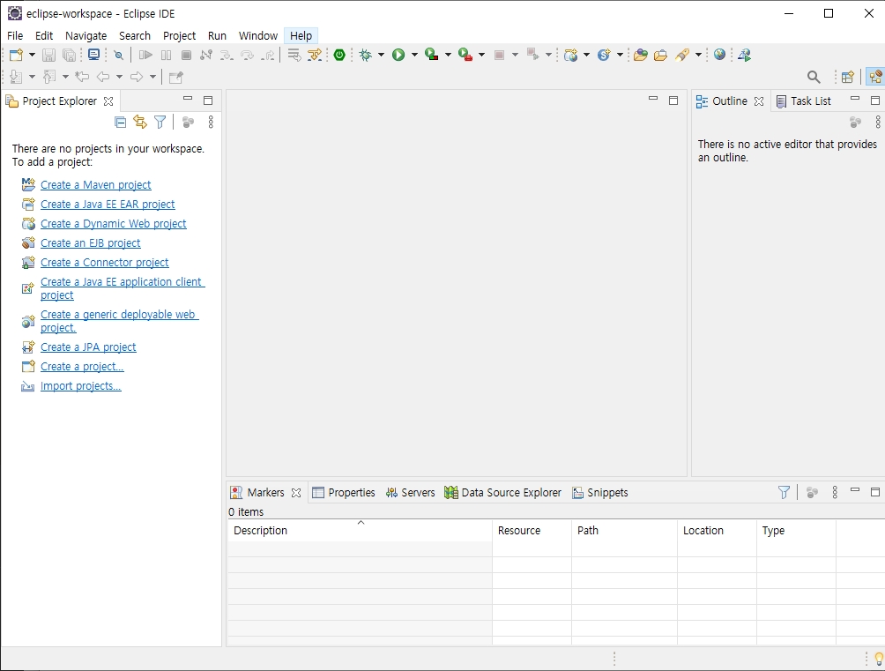885x671 pixels.
Task: Click the Description column header in Markers
Action: pos(360,530)
